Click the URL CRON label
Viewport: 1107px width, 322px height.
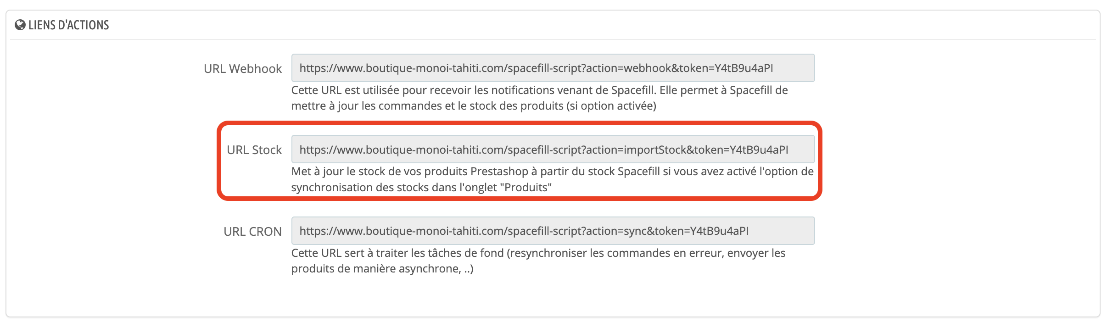coord(252,232)
